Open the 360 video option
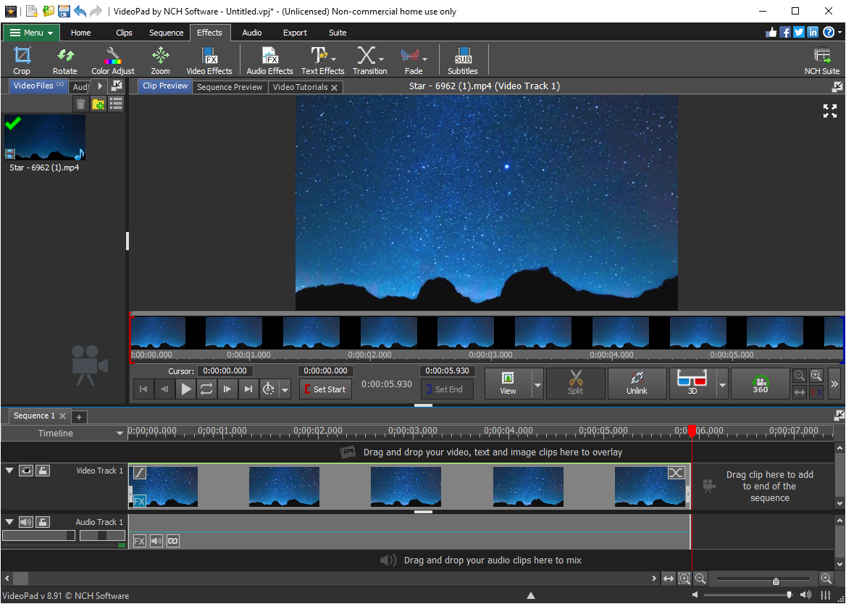Viewport: 846px width, 604px height. pos(761,383)
